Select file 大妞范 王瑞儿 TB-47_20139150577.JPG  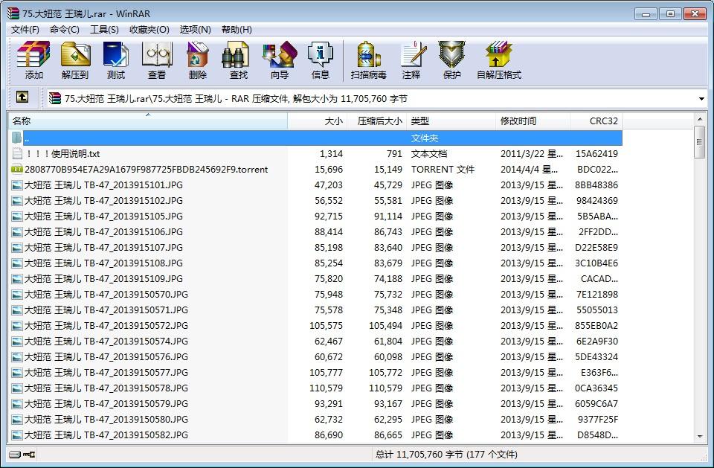click(x=315, y=372)
